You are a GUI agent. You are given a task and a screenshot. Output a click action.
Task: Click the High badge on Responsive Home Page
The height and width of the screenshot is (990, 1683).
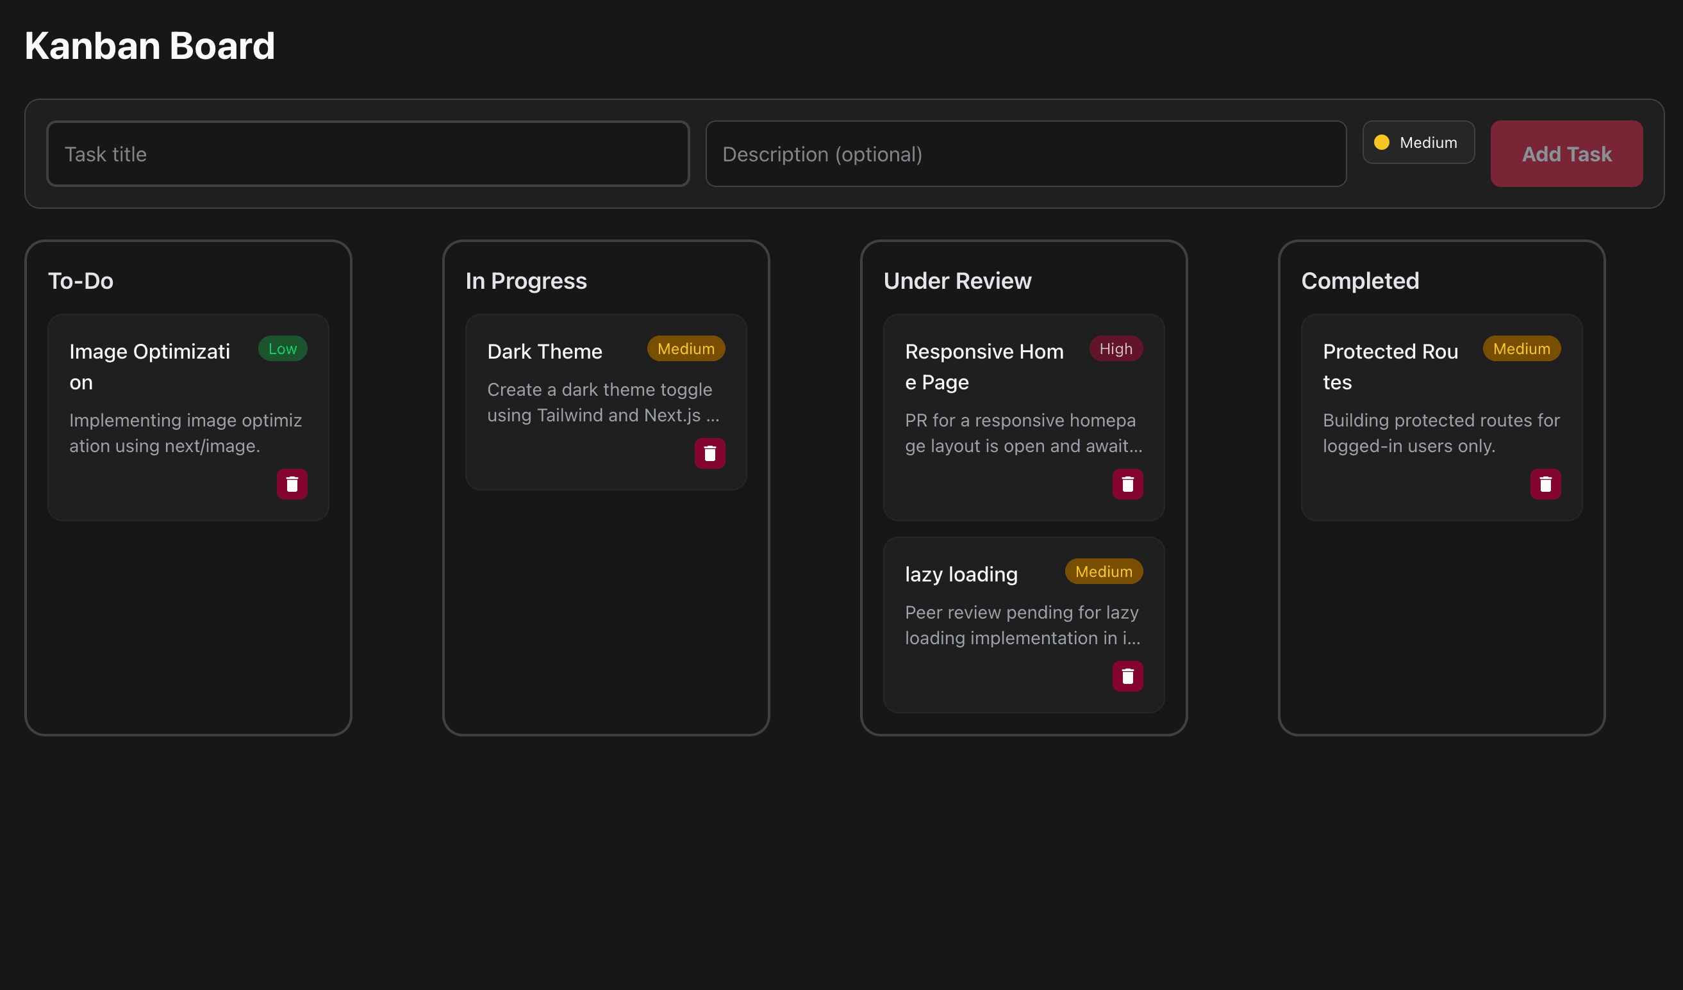[x=1115, y=348]
